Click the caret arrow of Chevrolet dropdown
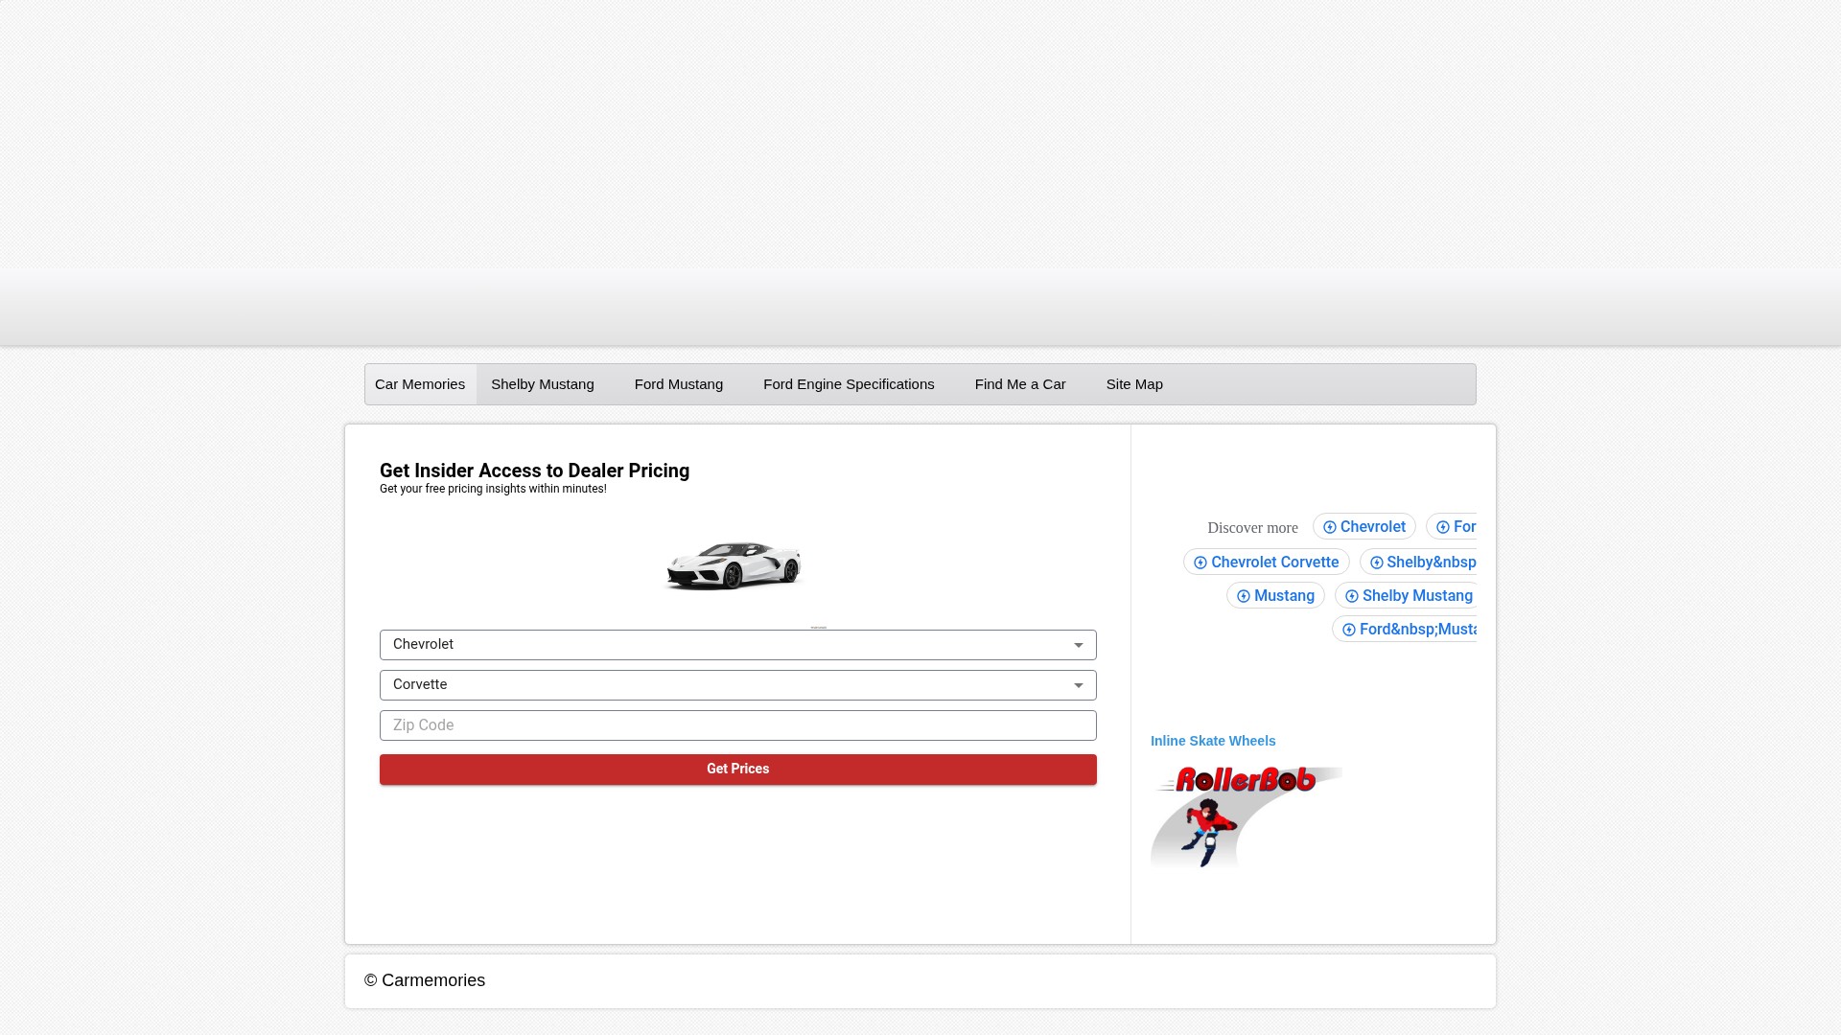This screenshot has height=1035, width=1841. point(1079,646)
